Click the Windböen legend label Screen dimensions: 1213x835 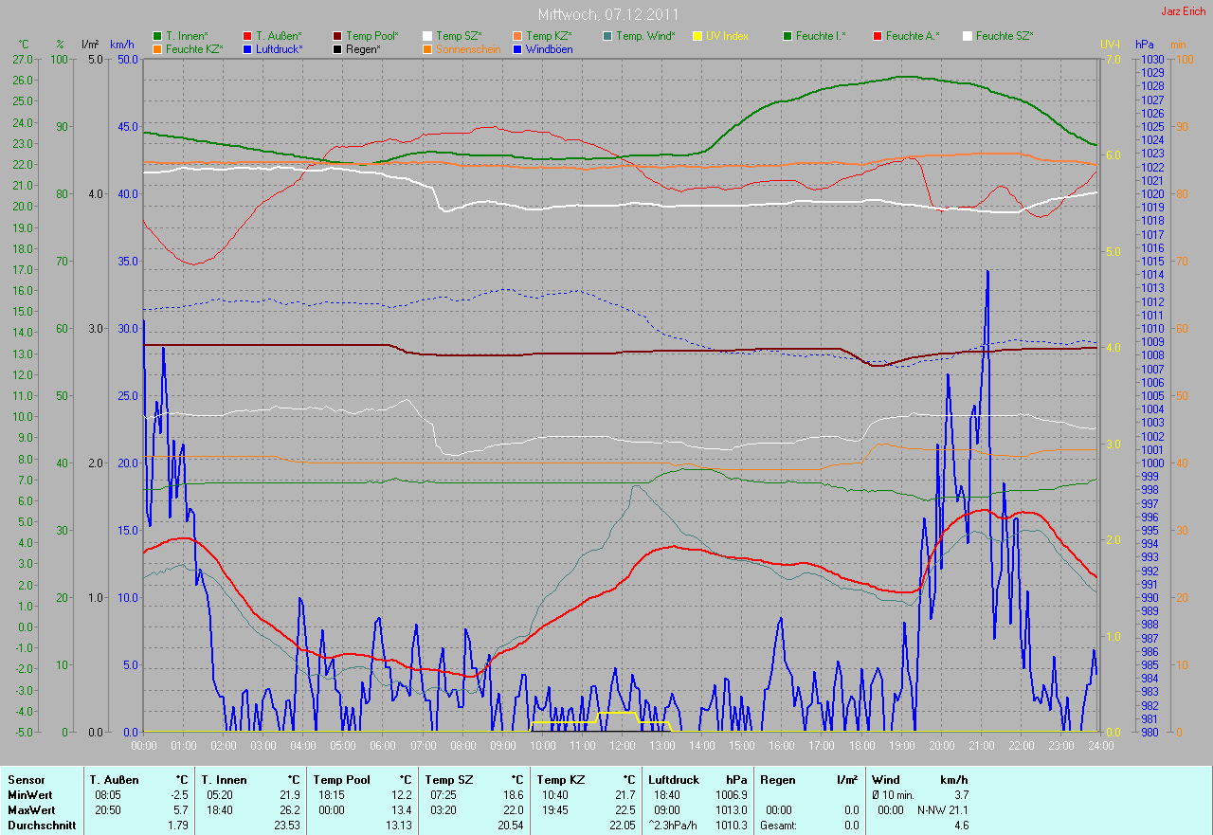(548, 48)
